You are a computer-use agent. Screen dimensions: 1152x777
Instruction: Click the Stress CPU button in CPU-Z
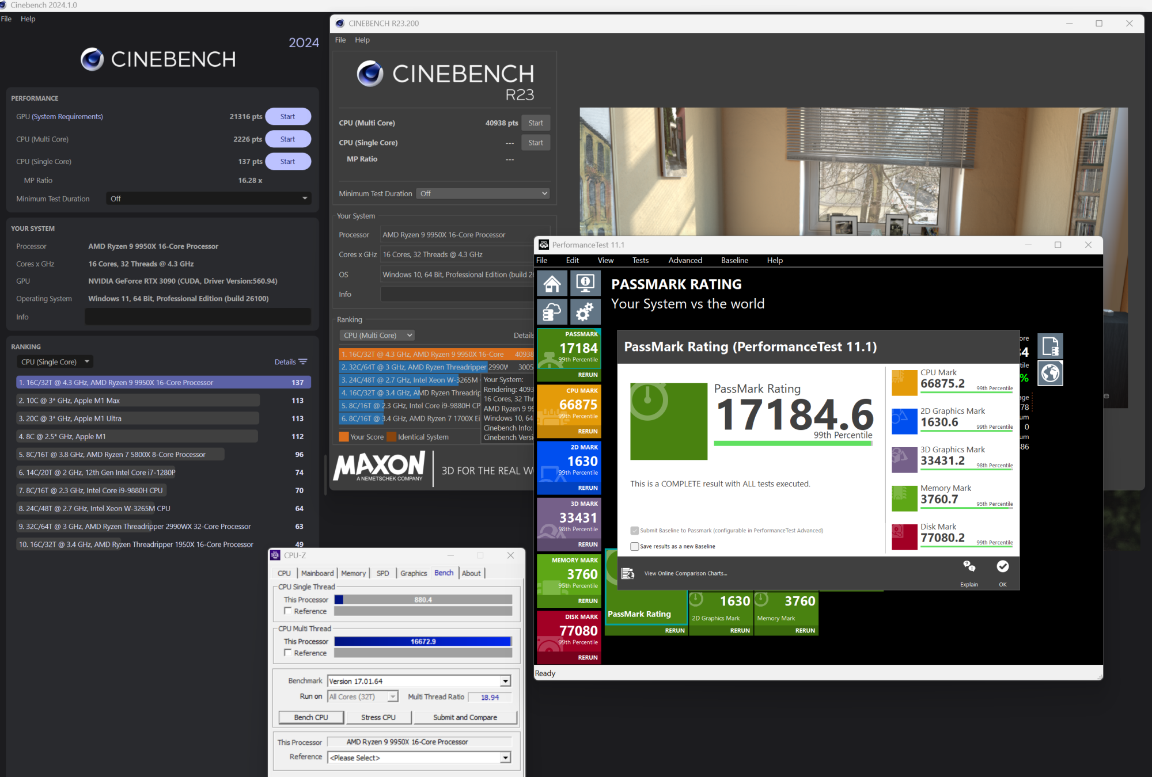point(378,718)
